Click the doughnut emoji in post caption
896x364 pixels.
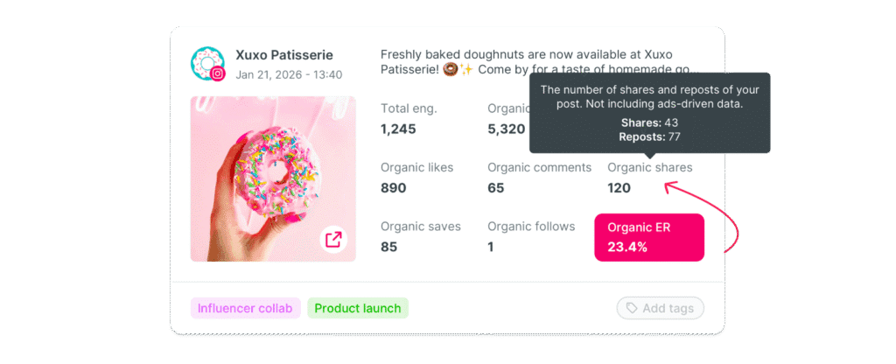[451, 70]
